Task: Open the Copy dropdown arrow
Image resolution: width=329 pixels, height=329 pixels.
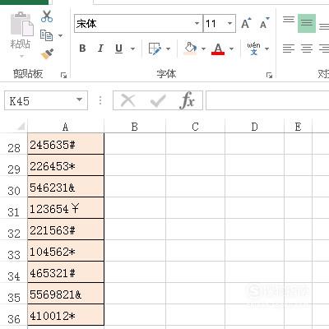Action: pos(60,35)
